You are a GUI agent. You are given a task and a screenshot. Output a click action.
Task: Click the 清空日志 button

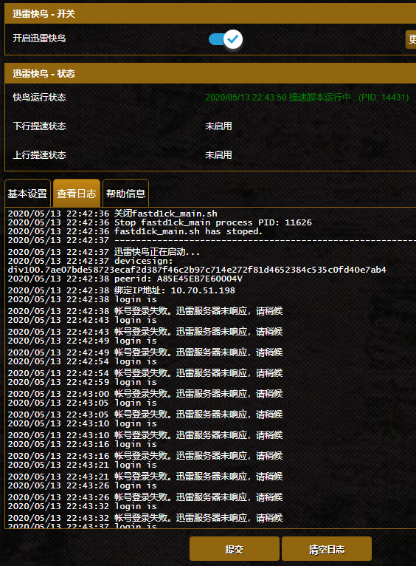[327, 549]
